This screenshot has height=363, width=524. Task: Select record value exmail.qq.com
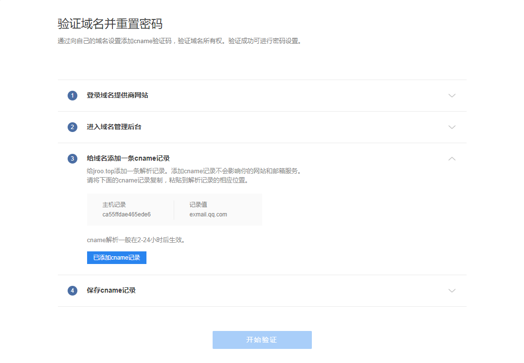(x=208, y=214)
